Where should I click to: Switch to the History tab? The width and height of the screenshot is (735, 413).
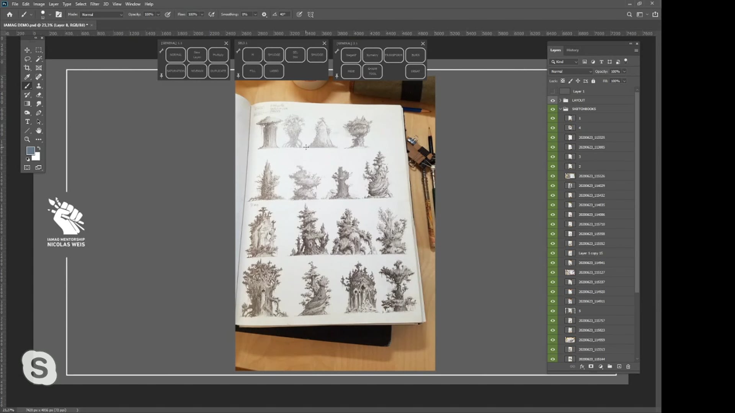pos(572,50)
